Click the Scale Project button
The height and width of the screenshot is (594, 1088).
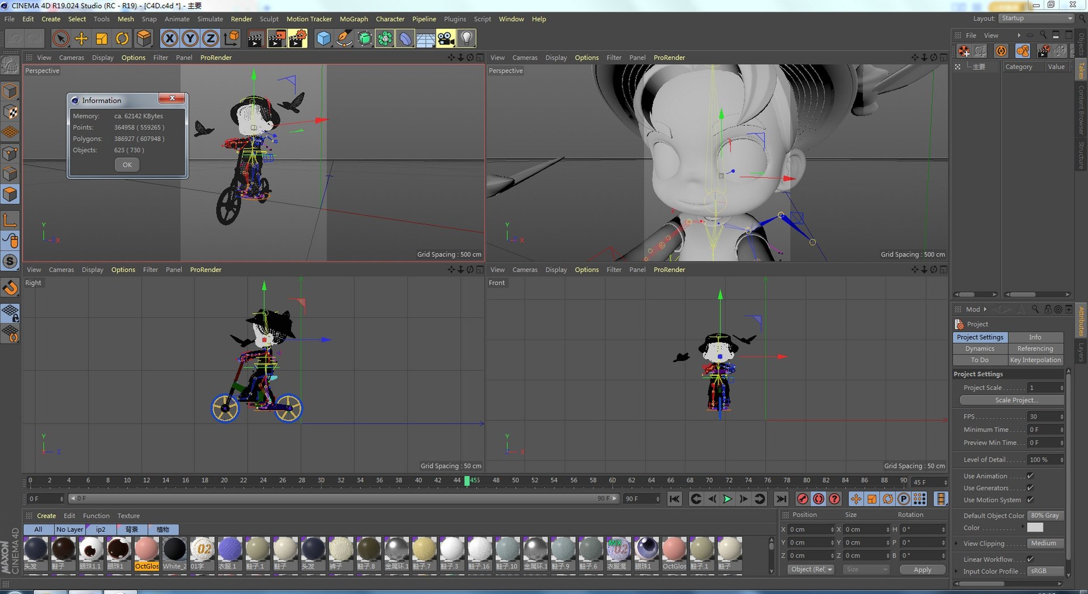click(1011, 400)
